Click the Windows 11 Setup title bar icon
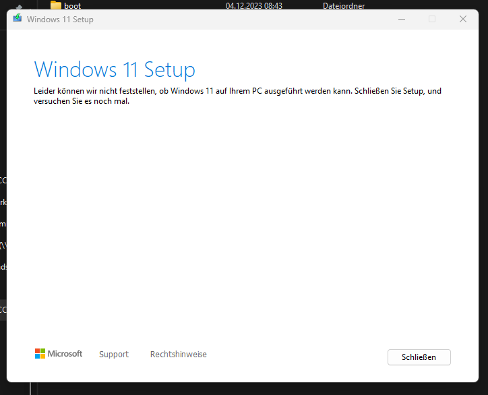488x395 pixels. pyautogui.click(x=18, y=18)
